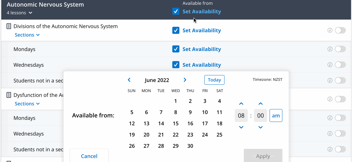Click the Today button
This screenshot has width=352, height=162.
[214, 80]
